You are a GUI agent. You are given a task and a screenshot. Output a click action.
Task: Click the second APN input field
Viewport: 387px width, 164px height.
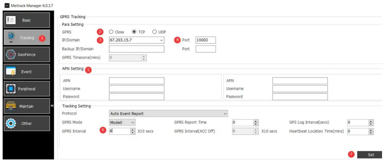coord(300,80)
